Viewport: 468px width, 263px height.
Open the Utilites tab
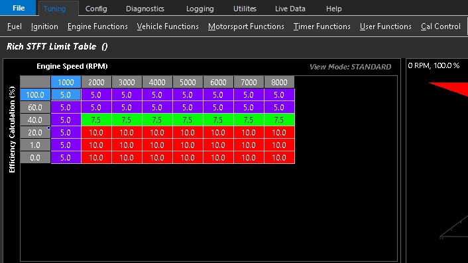[x=245, y=9]
